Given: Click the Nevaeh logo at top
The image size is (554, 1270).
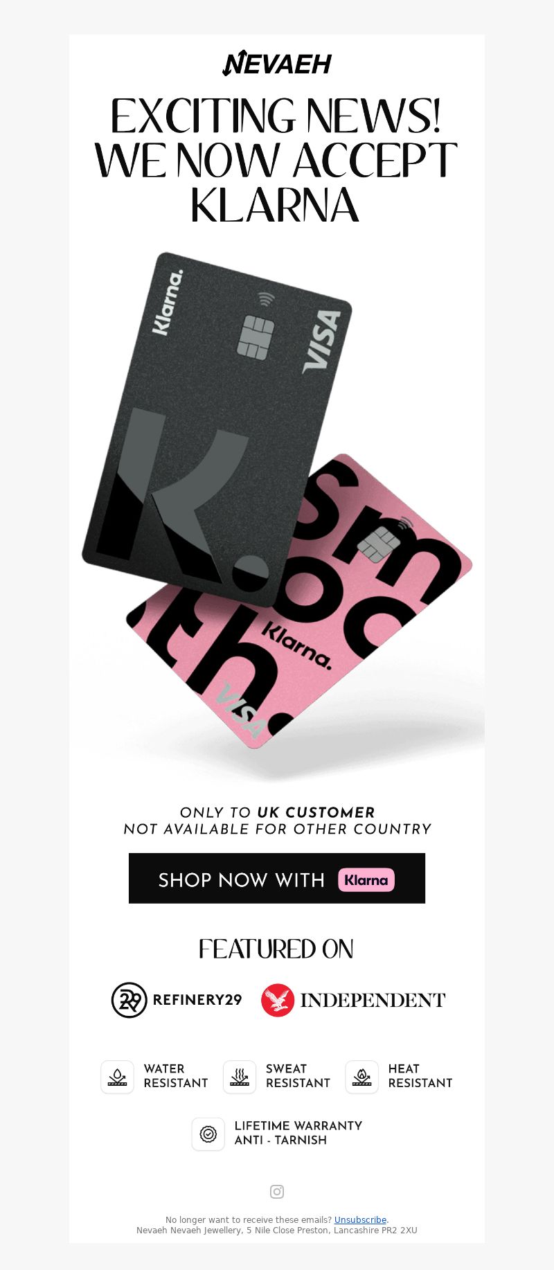Looking at the screenshot, I should click(277, 63).
